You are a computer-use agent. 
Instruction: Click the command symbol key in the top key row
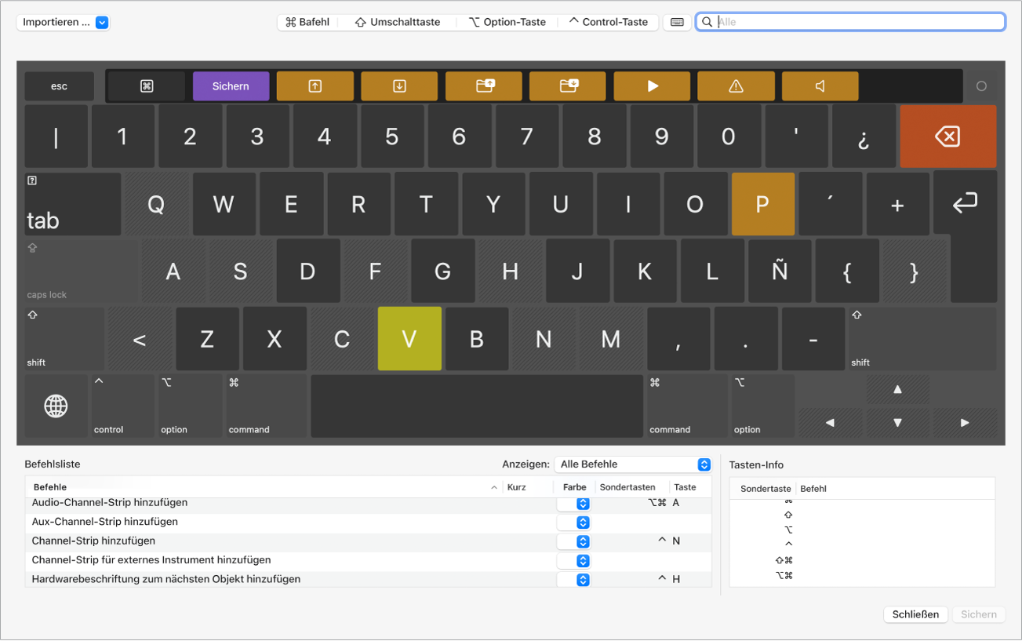146,86
